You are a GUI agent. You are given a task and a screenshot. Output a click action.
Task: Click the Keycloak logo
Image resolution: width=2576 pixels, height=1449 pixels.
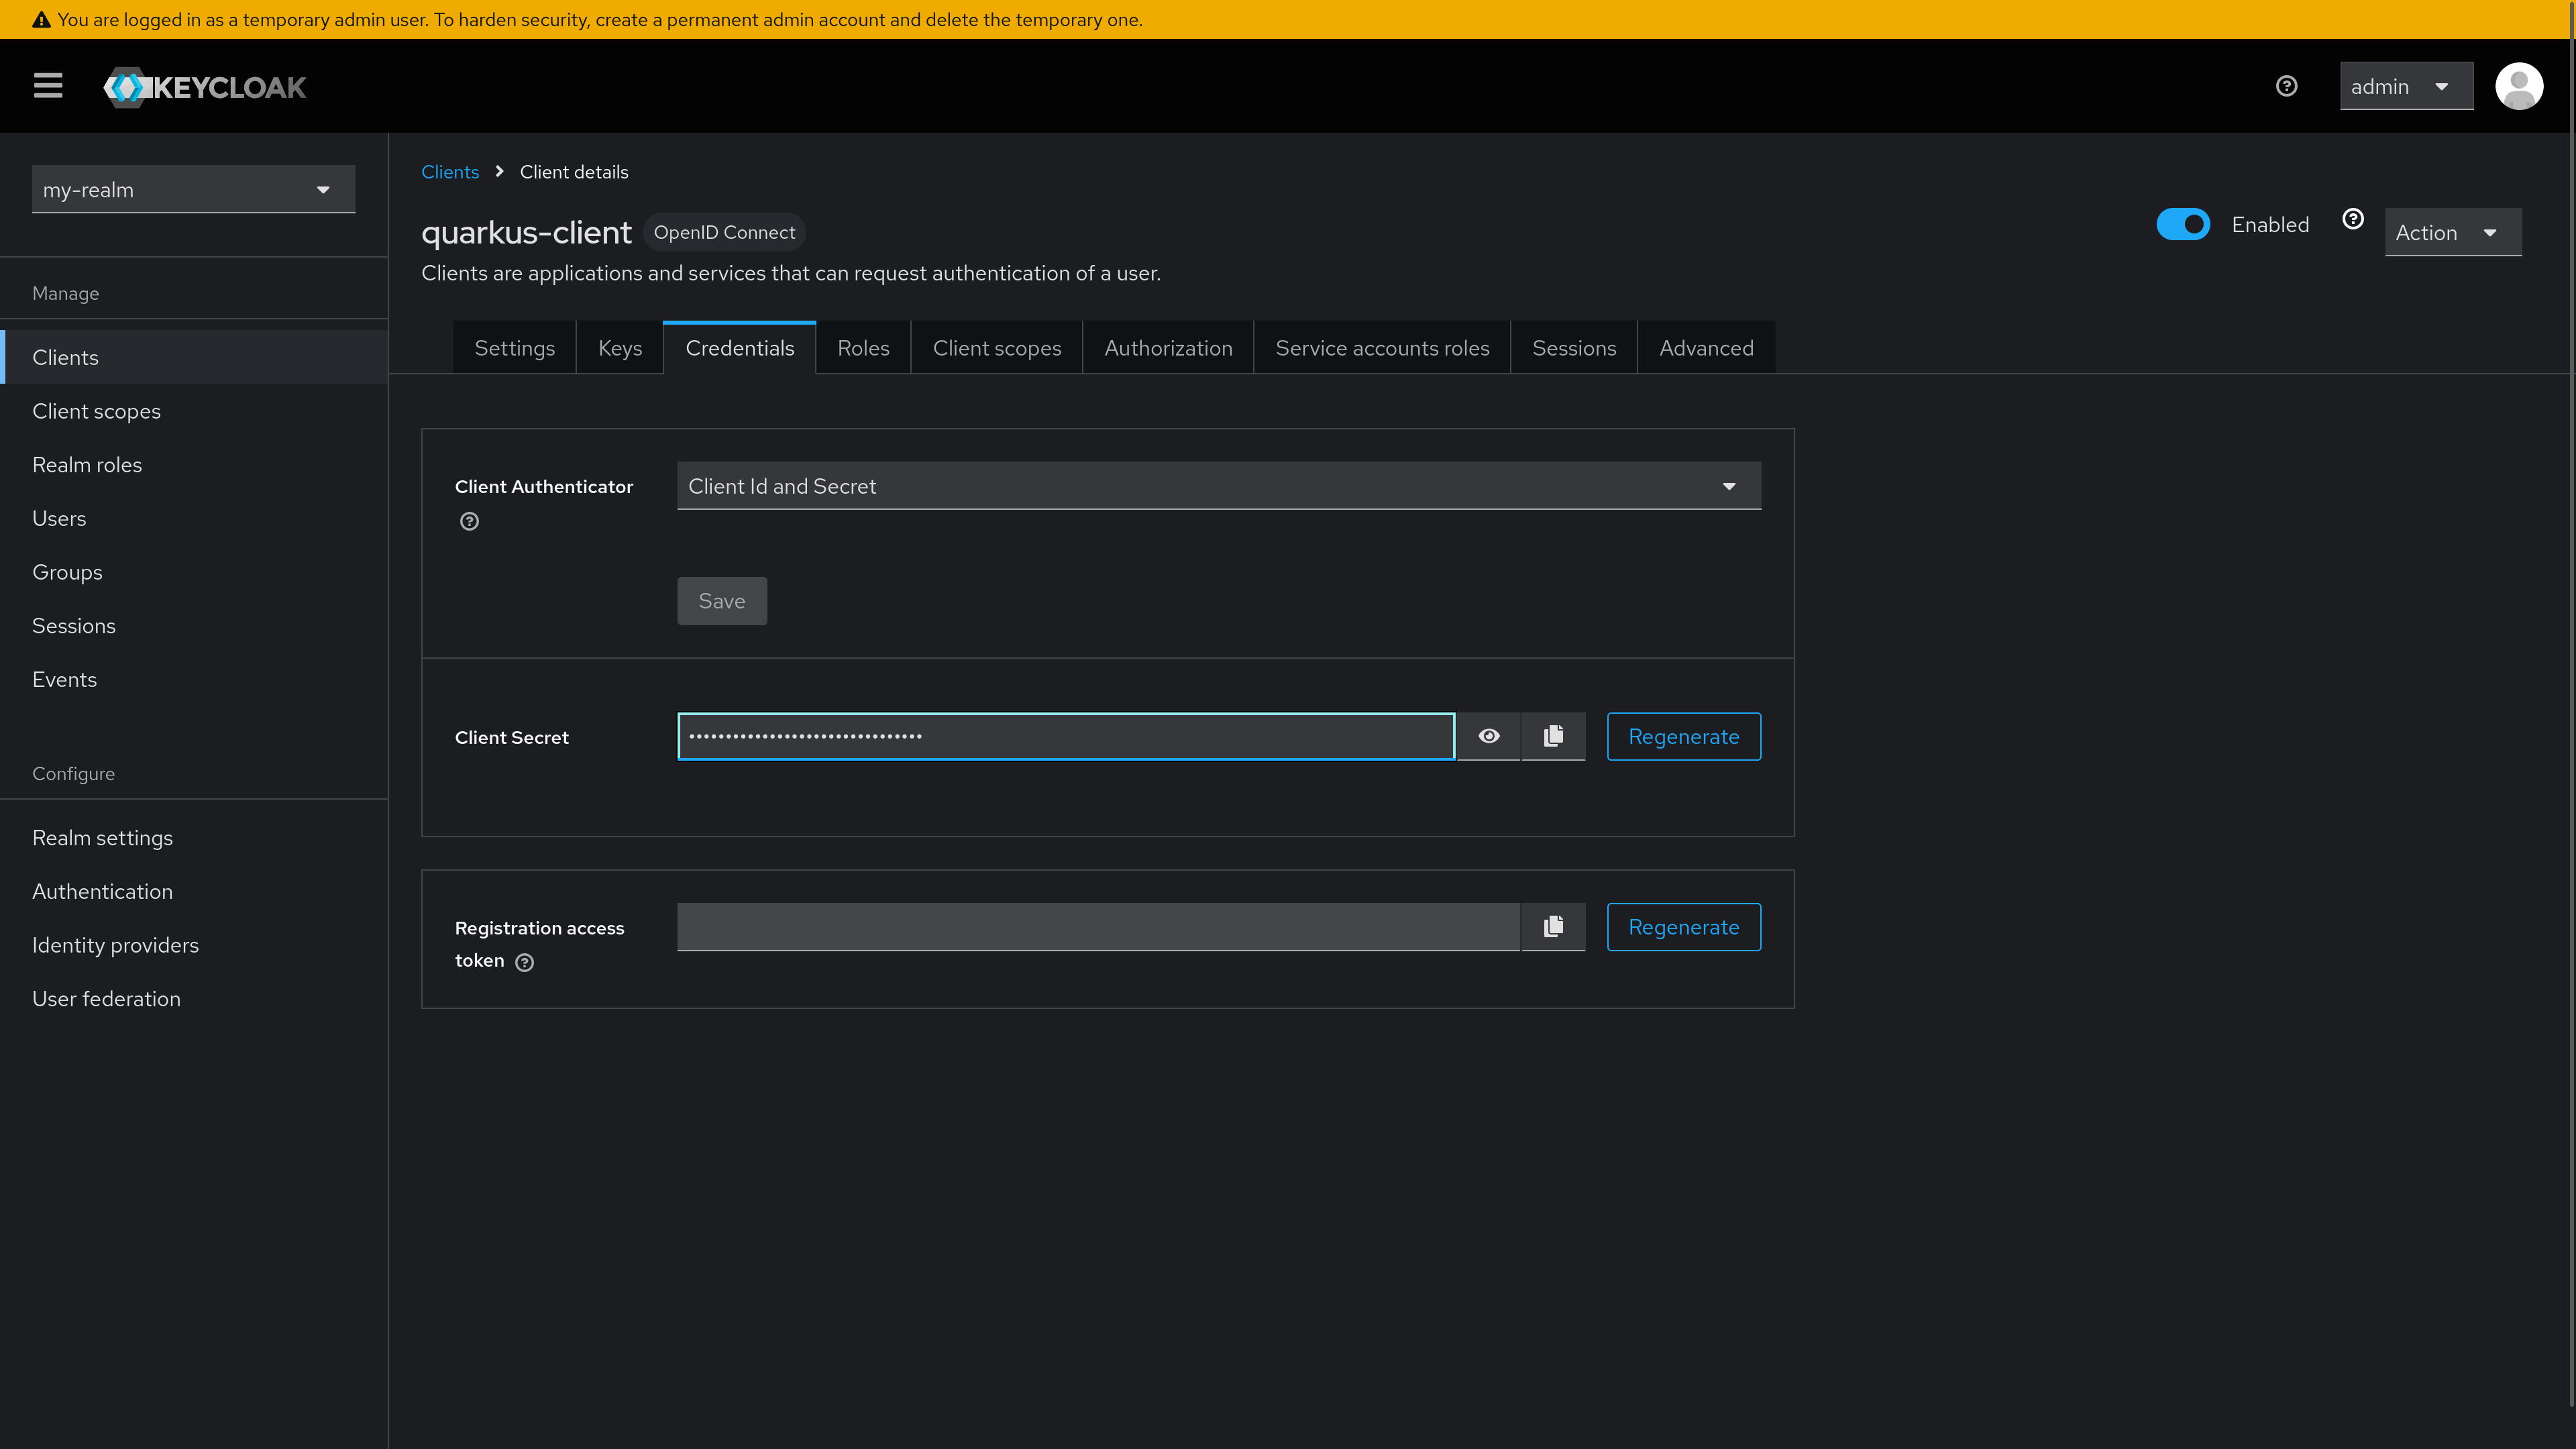point(205,87)
